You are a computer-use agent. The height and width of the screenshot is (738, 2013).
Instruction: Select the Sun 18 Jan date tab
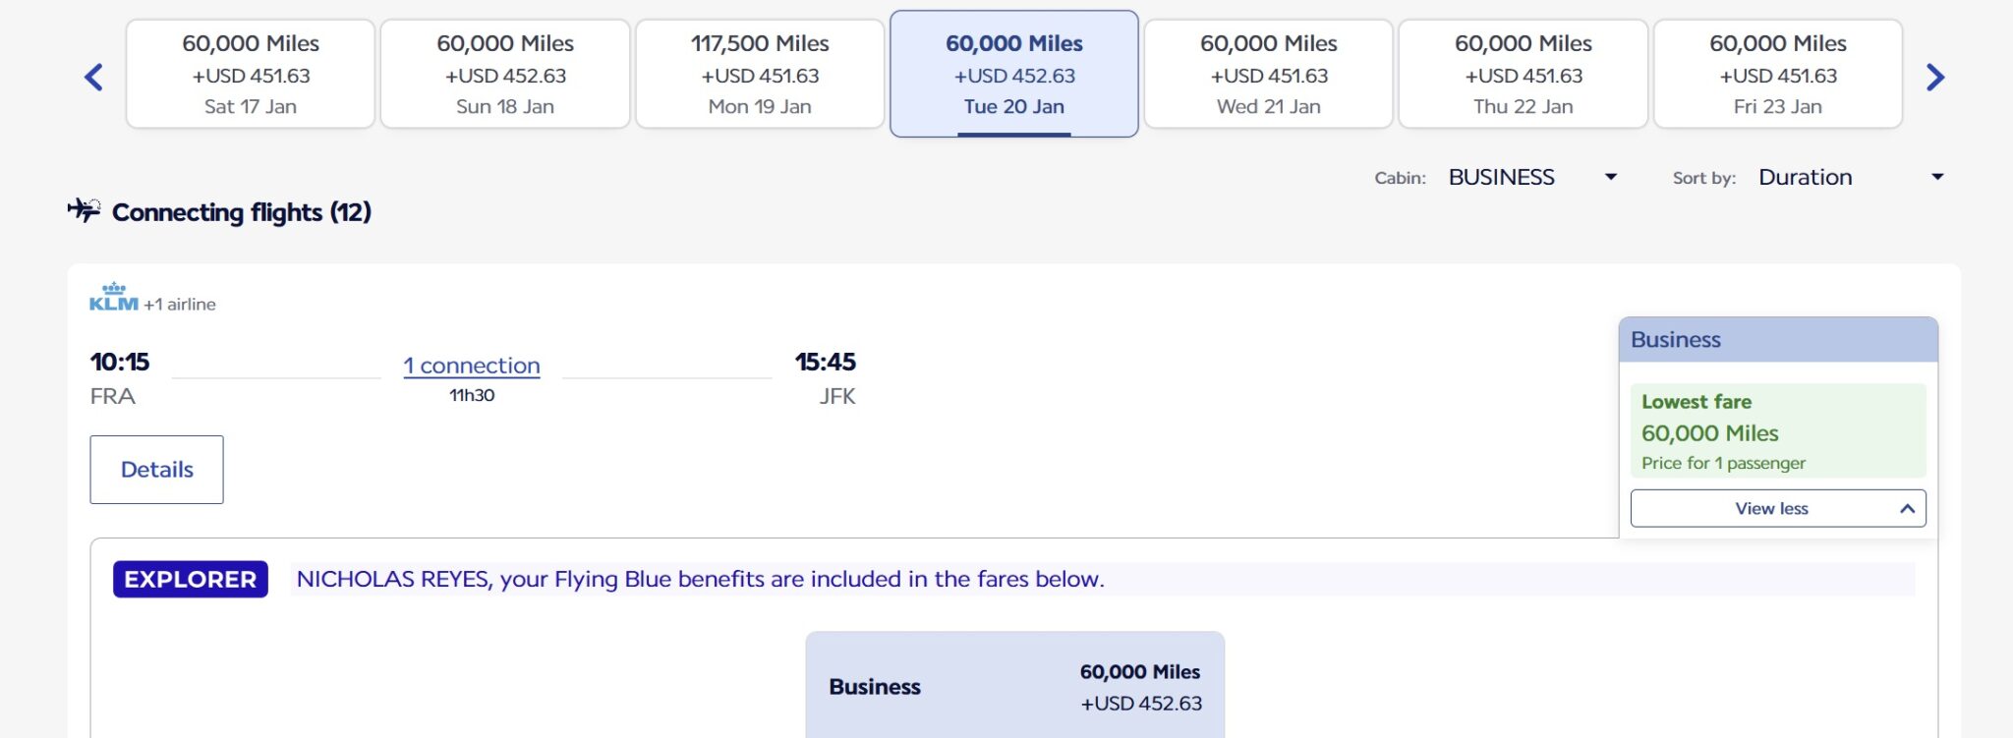coord(505,75)
